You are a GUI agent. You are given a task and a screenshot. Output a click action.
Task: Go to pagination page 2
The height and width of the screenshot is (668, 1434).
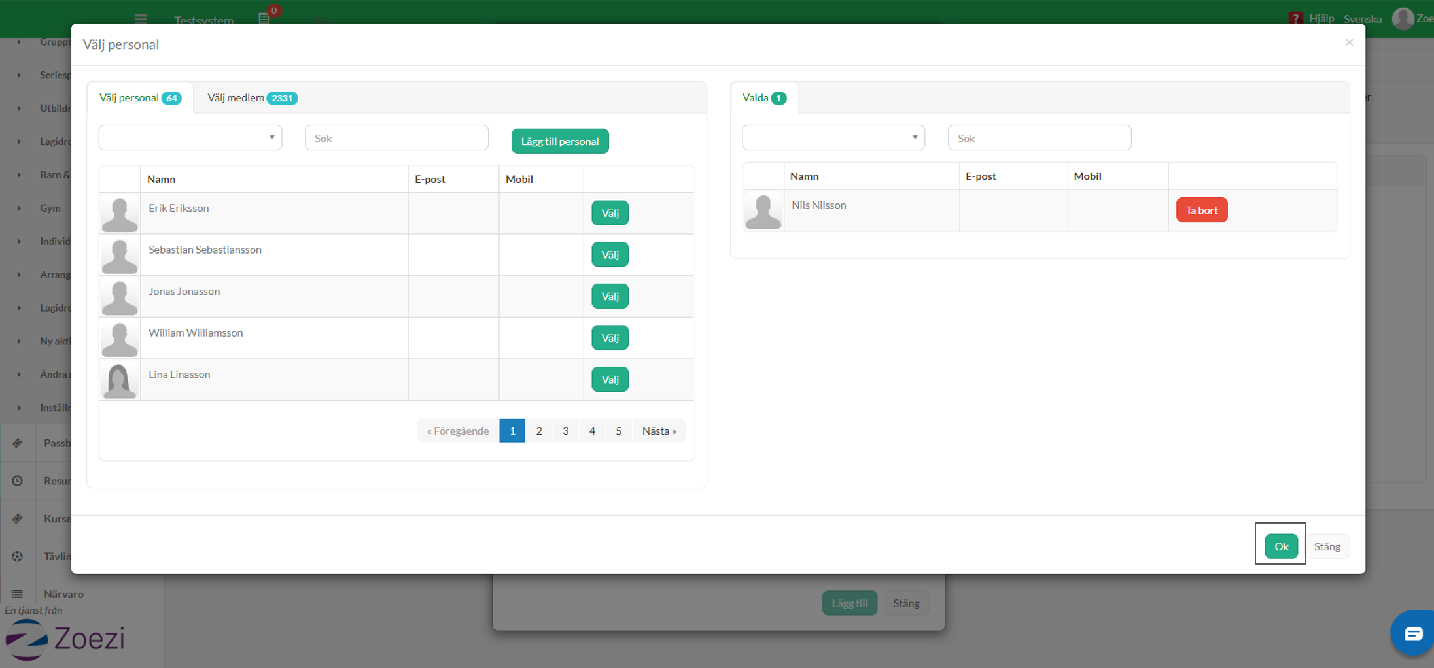pyautogui.click(x=539, y=431)
